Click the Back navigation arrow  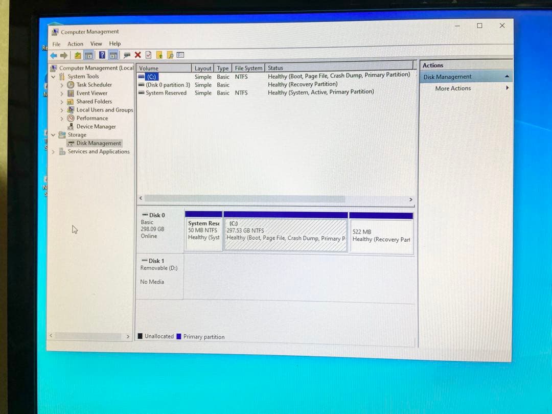click(53, 55)
